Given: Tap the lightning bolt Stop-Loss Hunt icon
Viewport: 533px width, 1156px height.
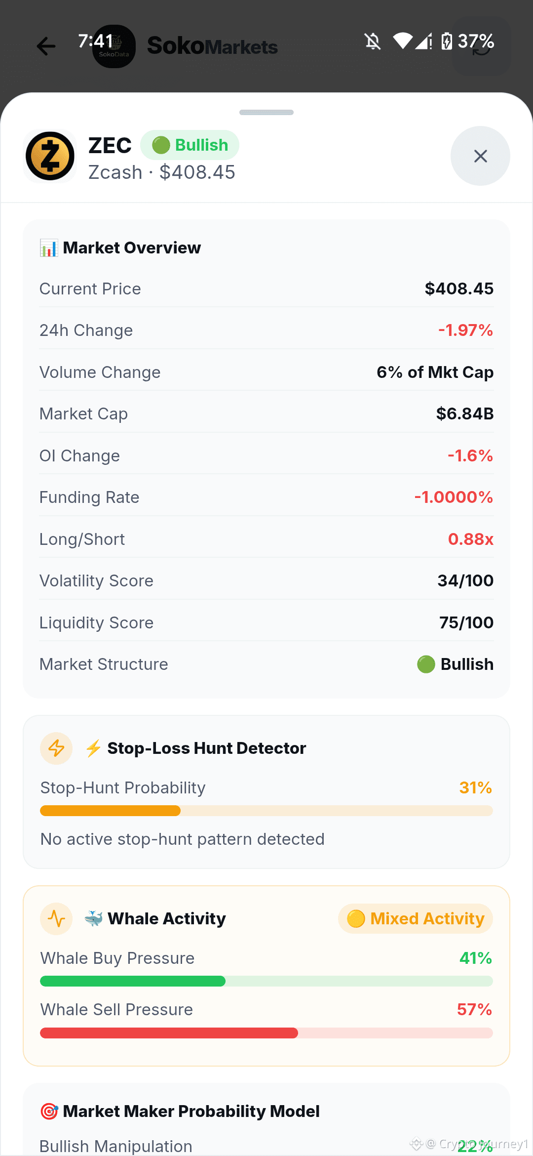Looking at the screenshot, I should coord(56,748).
